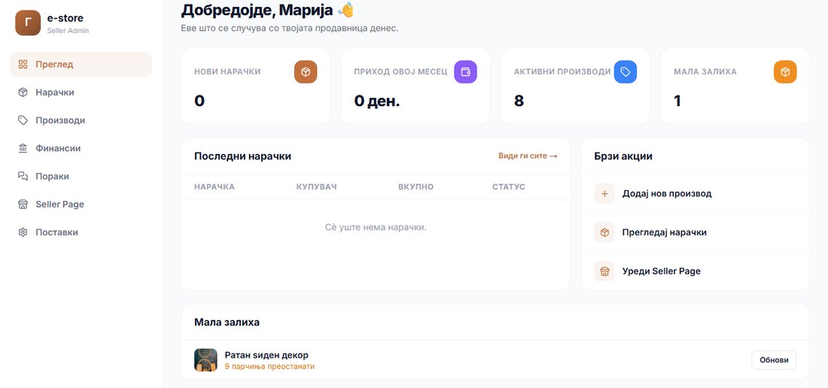Open the Преглед sidebar item

tap(81, 65)
